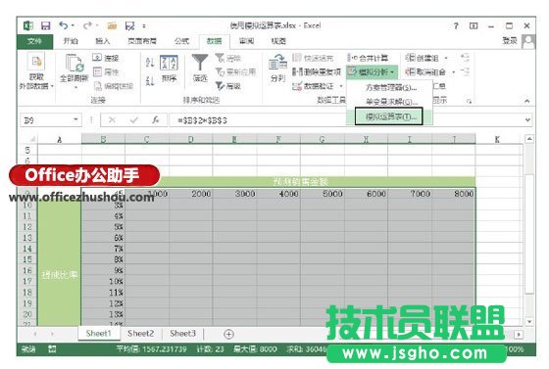Click 编辑链接 (Edit Links) in the ribbon

[x=114, y=86]
